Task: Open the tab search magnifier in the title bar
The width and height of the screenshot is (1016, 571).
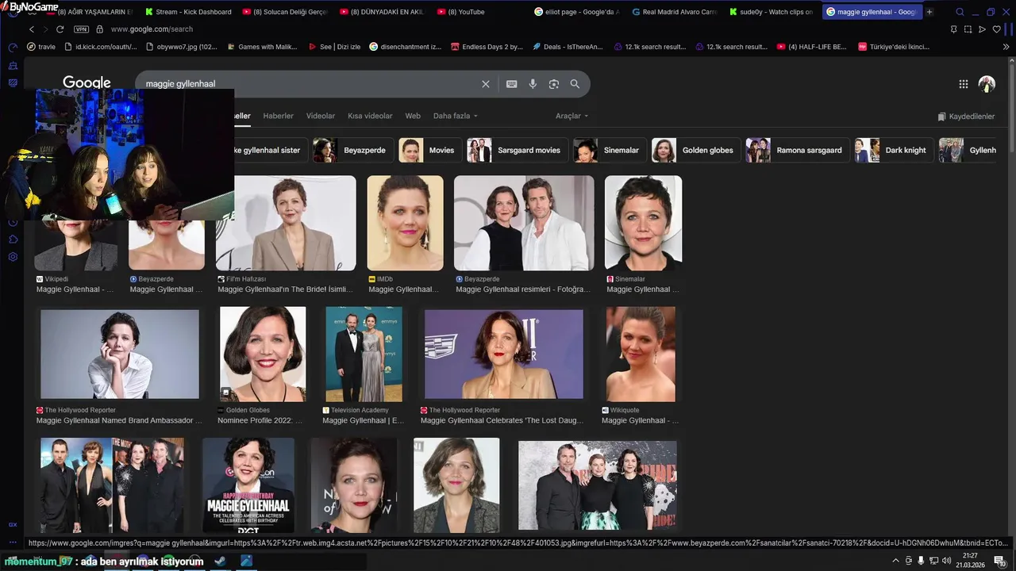Action: [960, 12]
